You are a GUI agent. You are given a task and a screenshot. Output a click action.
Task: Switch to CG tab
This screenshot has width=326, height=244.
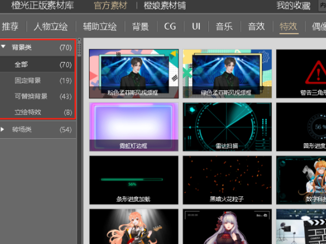tap(170, 26)
